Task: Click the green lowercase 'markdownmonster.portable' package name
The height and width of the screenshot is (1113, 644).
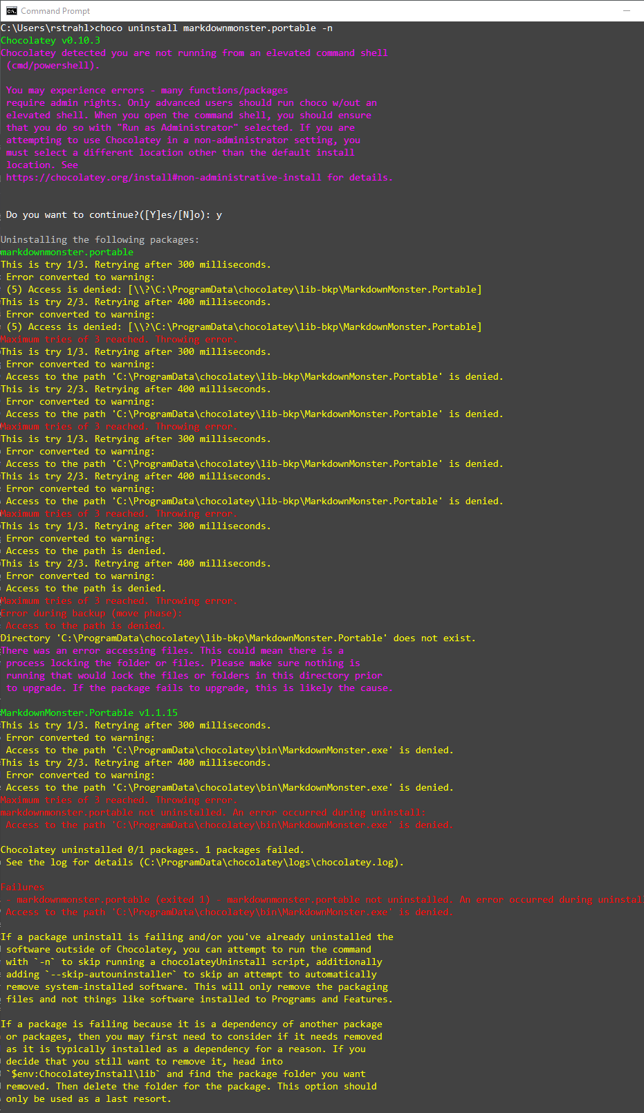Action: pos(67,252)
